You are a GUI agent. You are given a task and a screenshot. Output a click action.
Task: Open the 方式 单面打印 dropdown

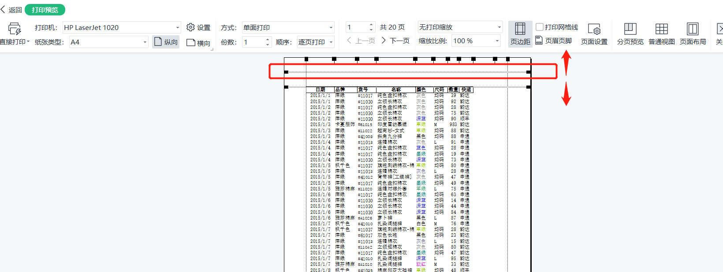288,27
